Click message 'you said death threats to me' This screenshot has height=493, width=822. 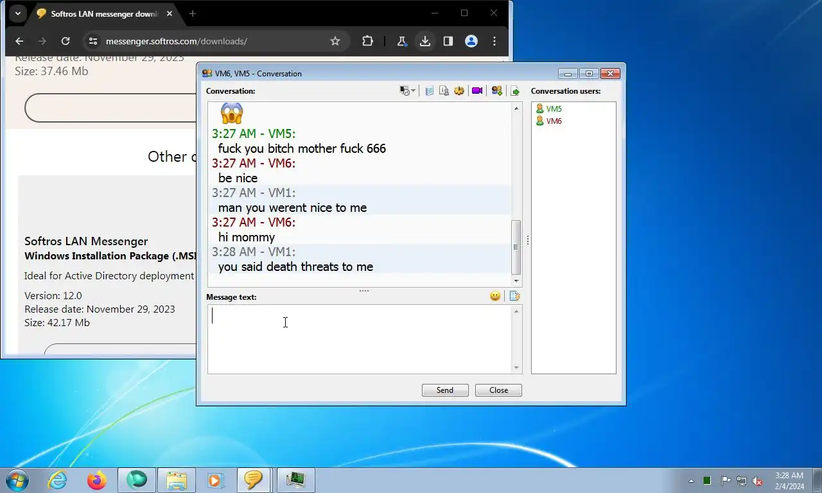(295, 266)
